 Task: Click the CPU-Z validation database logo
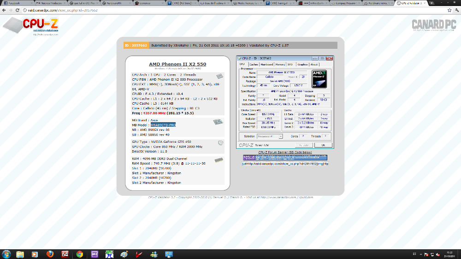(30, 26)
